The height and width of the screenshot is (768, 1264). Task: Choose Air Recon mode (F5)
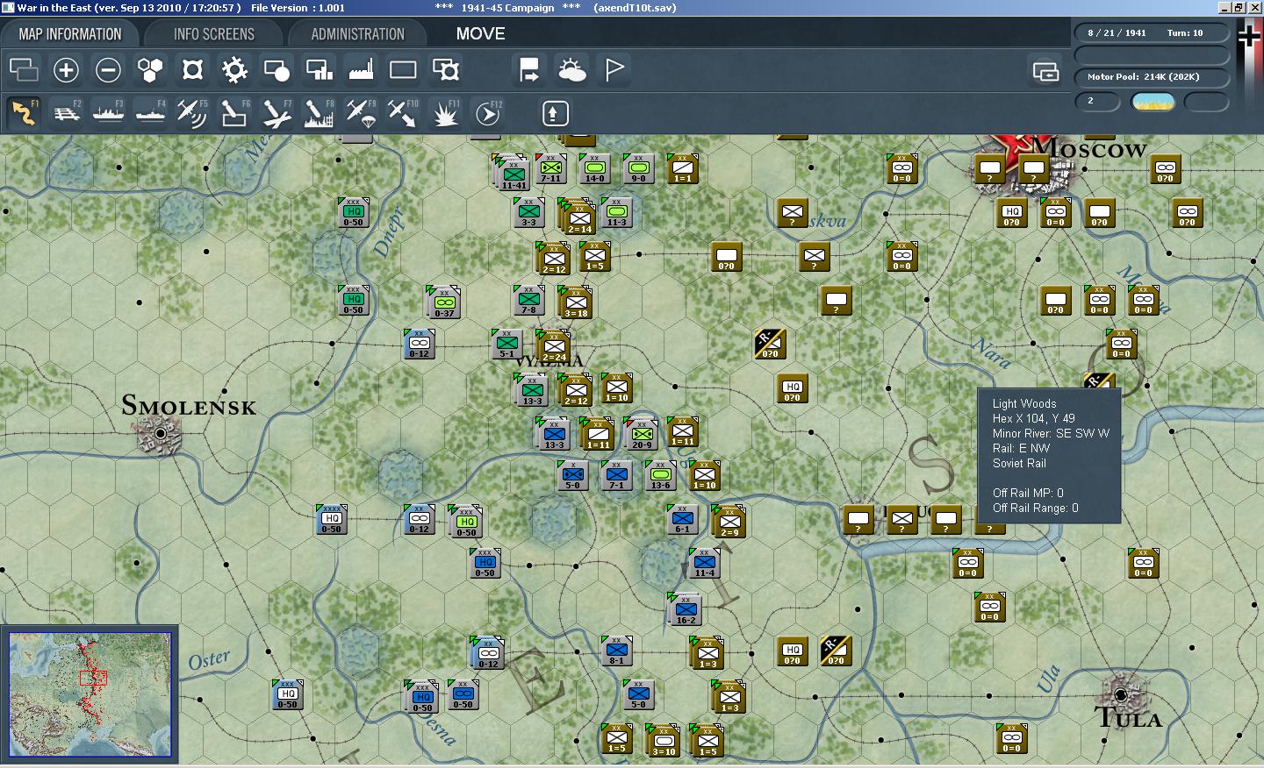[x=192, y=113]
